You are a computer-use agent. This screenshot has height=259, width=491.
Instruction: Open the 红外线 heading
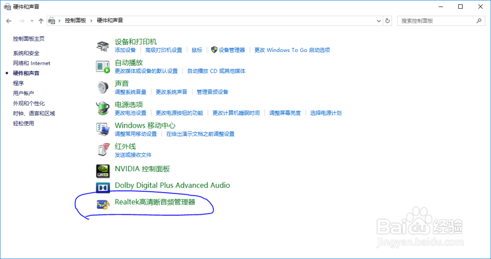pyautogui.click(x=125, y=146)
